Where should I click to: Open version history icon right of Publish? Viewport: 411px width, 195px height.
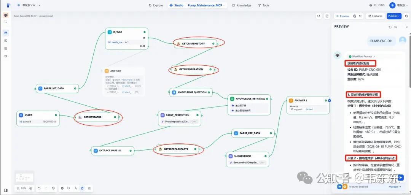click(406, 16)
